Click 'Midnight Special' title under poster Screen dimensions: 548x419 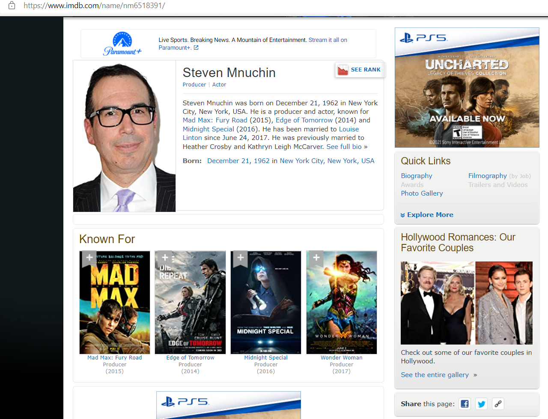click(266, 358)
